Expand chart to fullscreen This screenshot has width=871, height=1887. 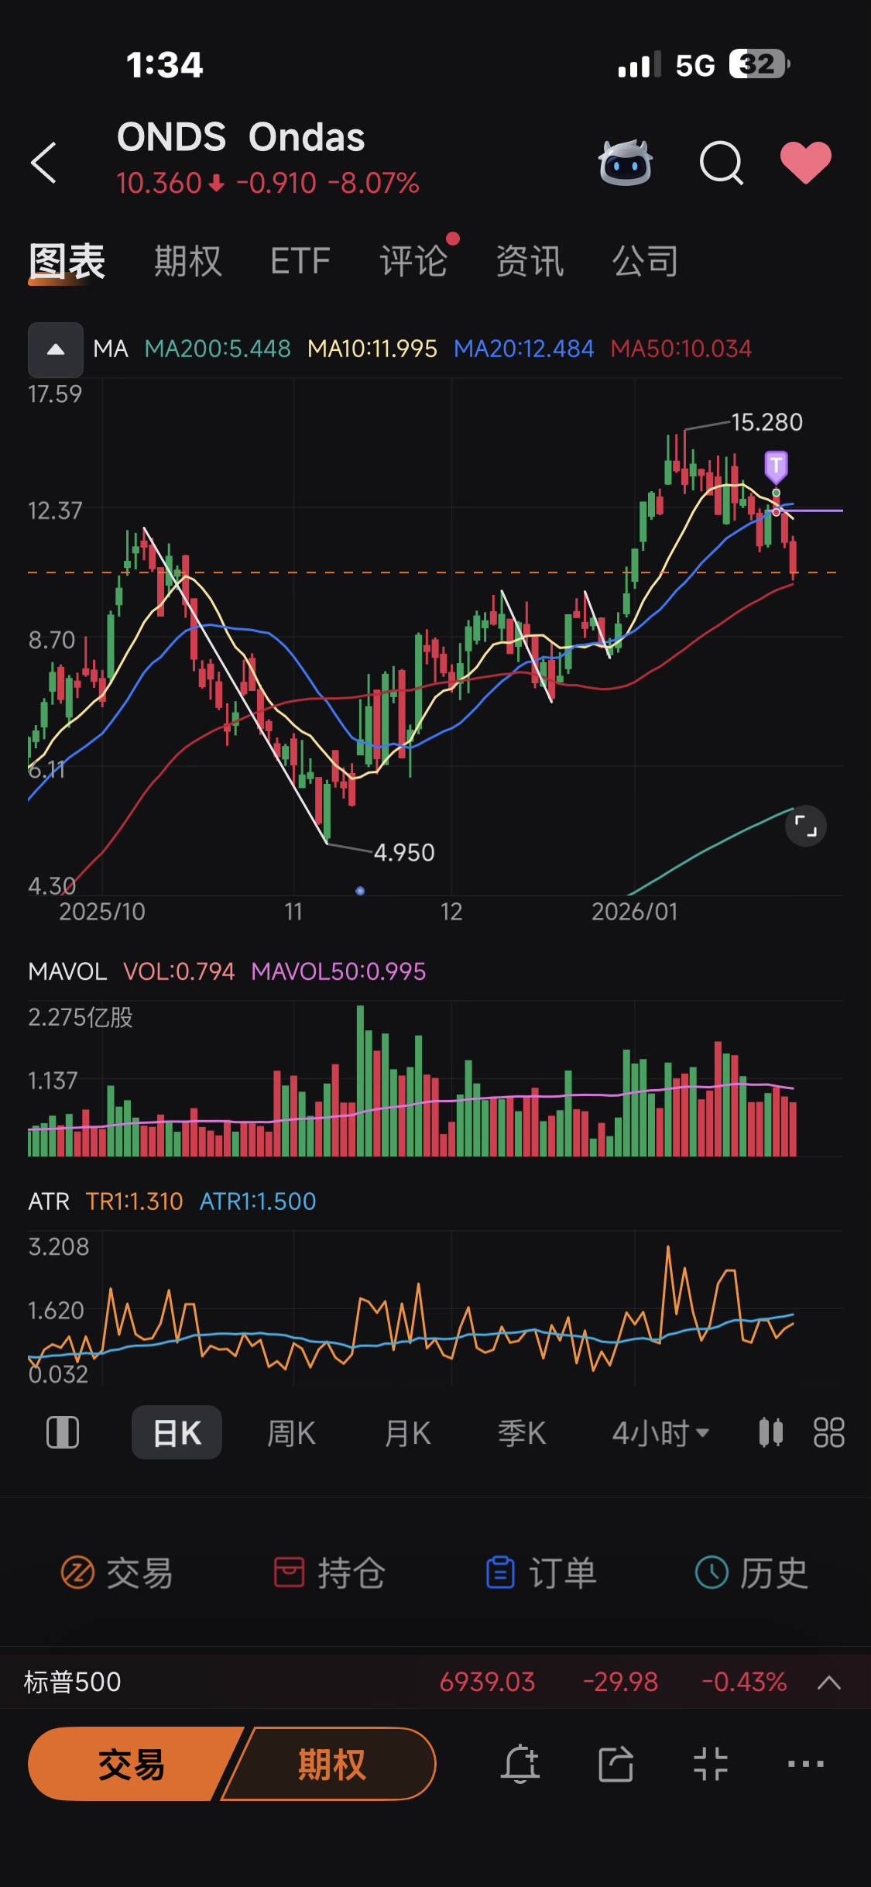click(805, 826)
